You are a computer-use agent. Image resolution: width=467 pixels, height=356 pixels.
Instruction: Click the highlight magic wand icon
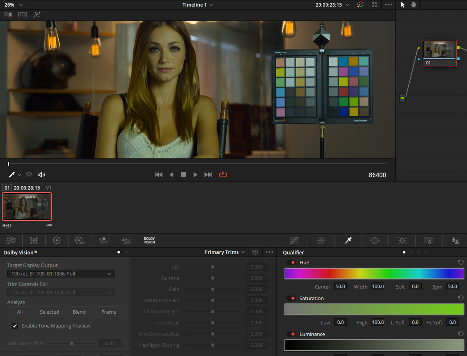tap(36, 15)
